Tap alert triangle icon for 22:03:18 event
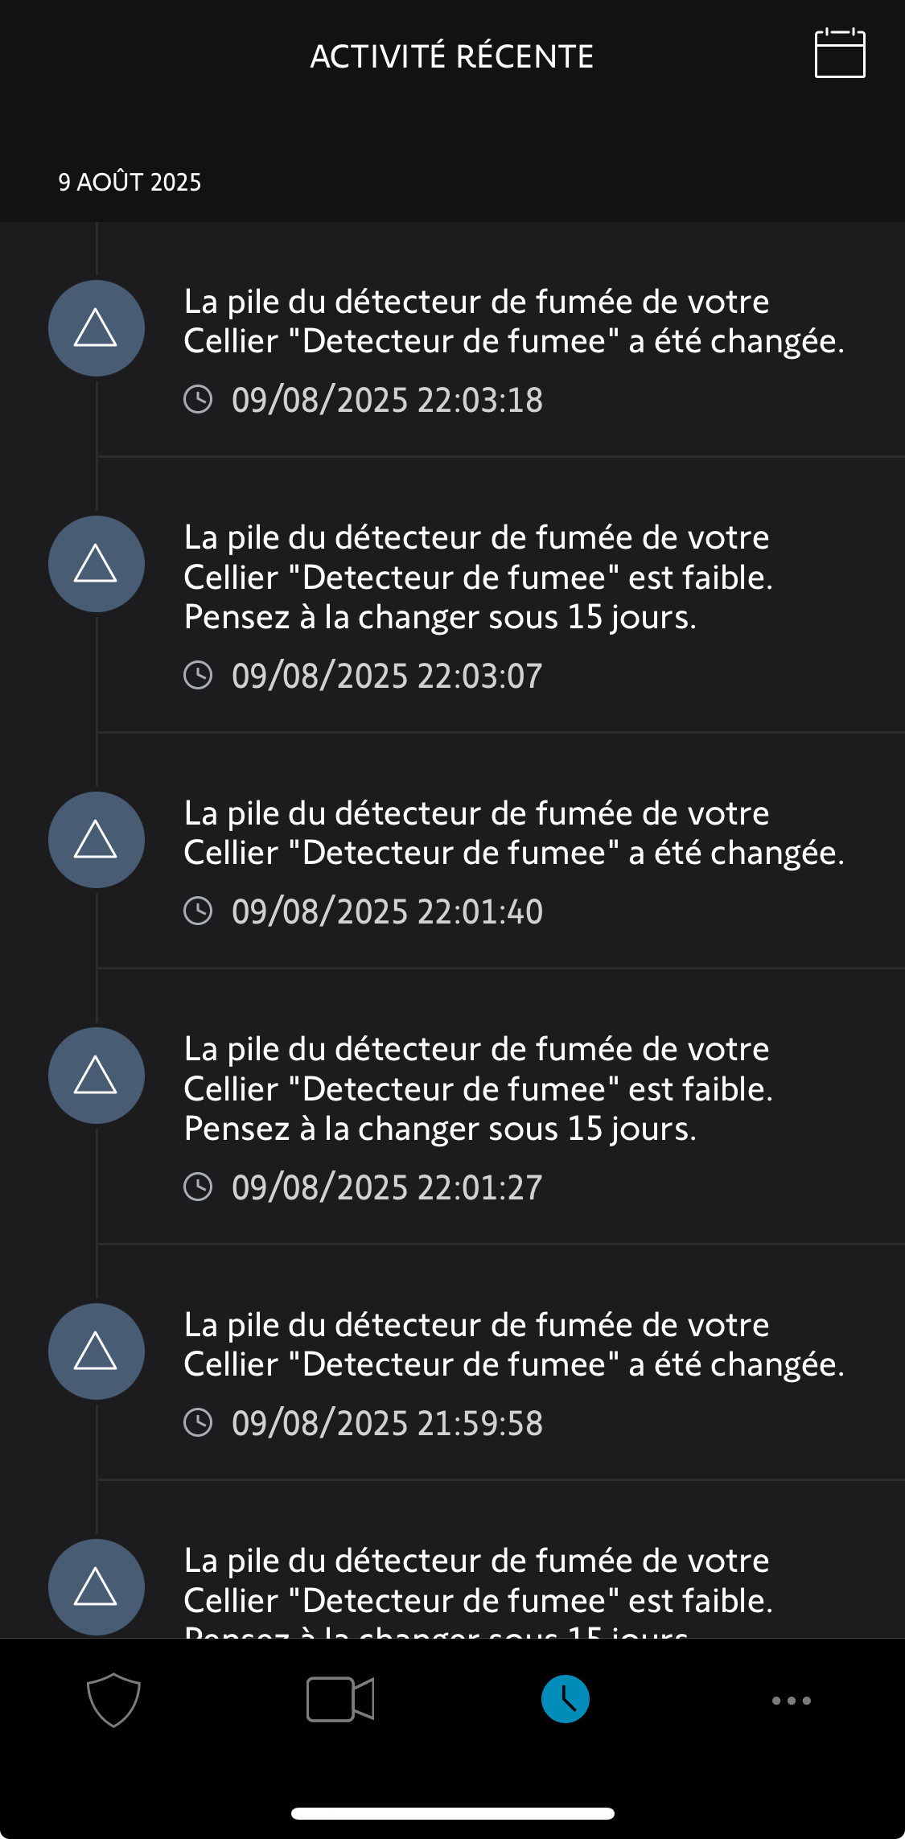 (97, 328)
